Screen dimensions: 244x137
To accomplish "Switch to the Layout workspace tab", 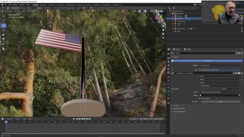I will [35, 5].
